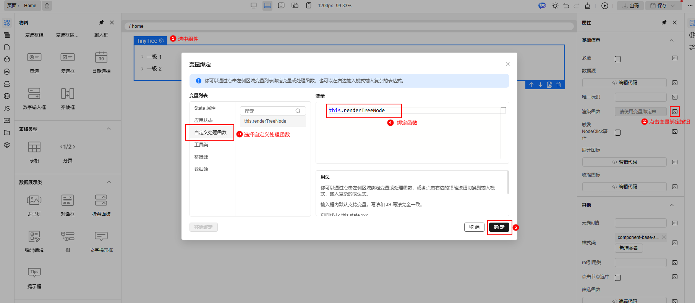Pin the Properties panel
Viewport: 695px width, 303px height.
pyautogui.click(x=664, y=22)
